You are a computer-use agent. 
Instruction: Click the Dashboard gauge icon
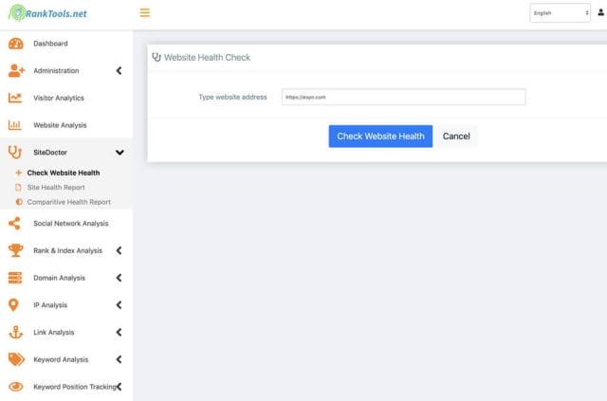[x=15, y=44]
